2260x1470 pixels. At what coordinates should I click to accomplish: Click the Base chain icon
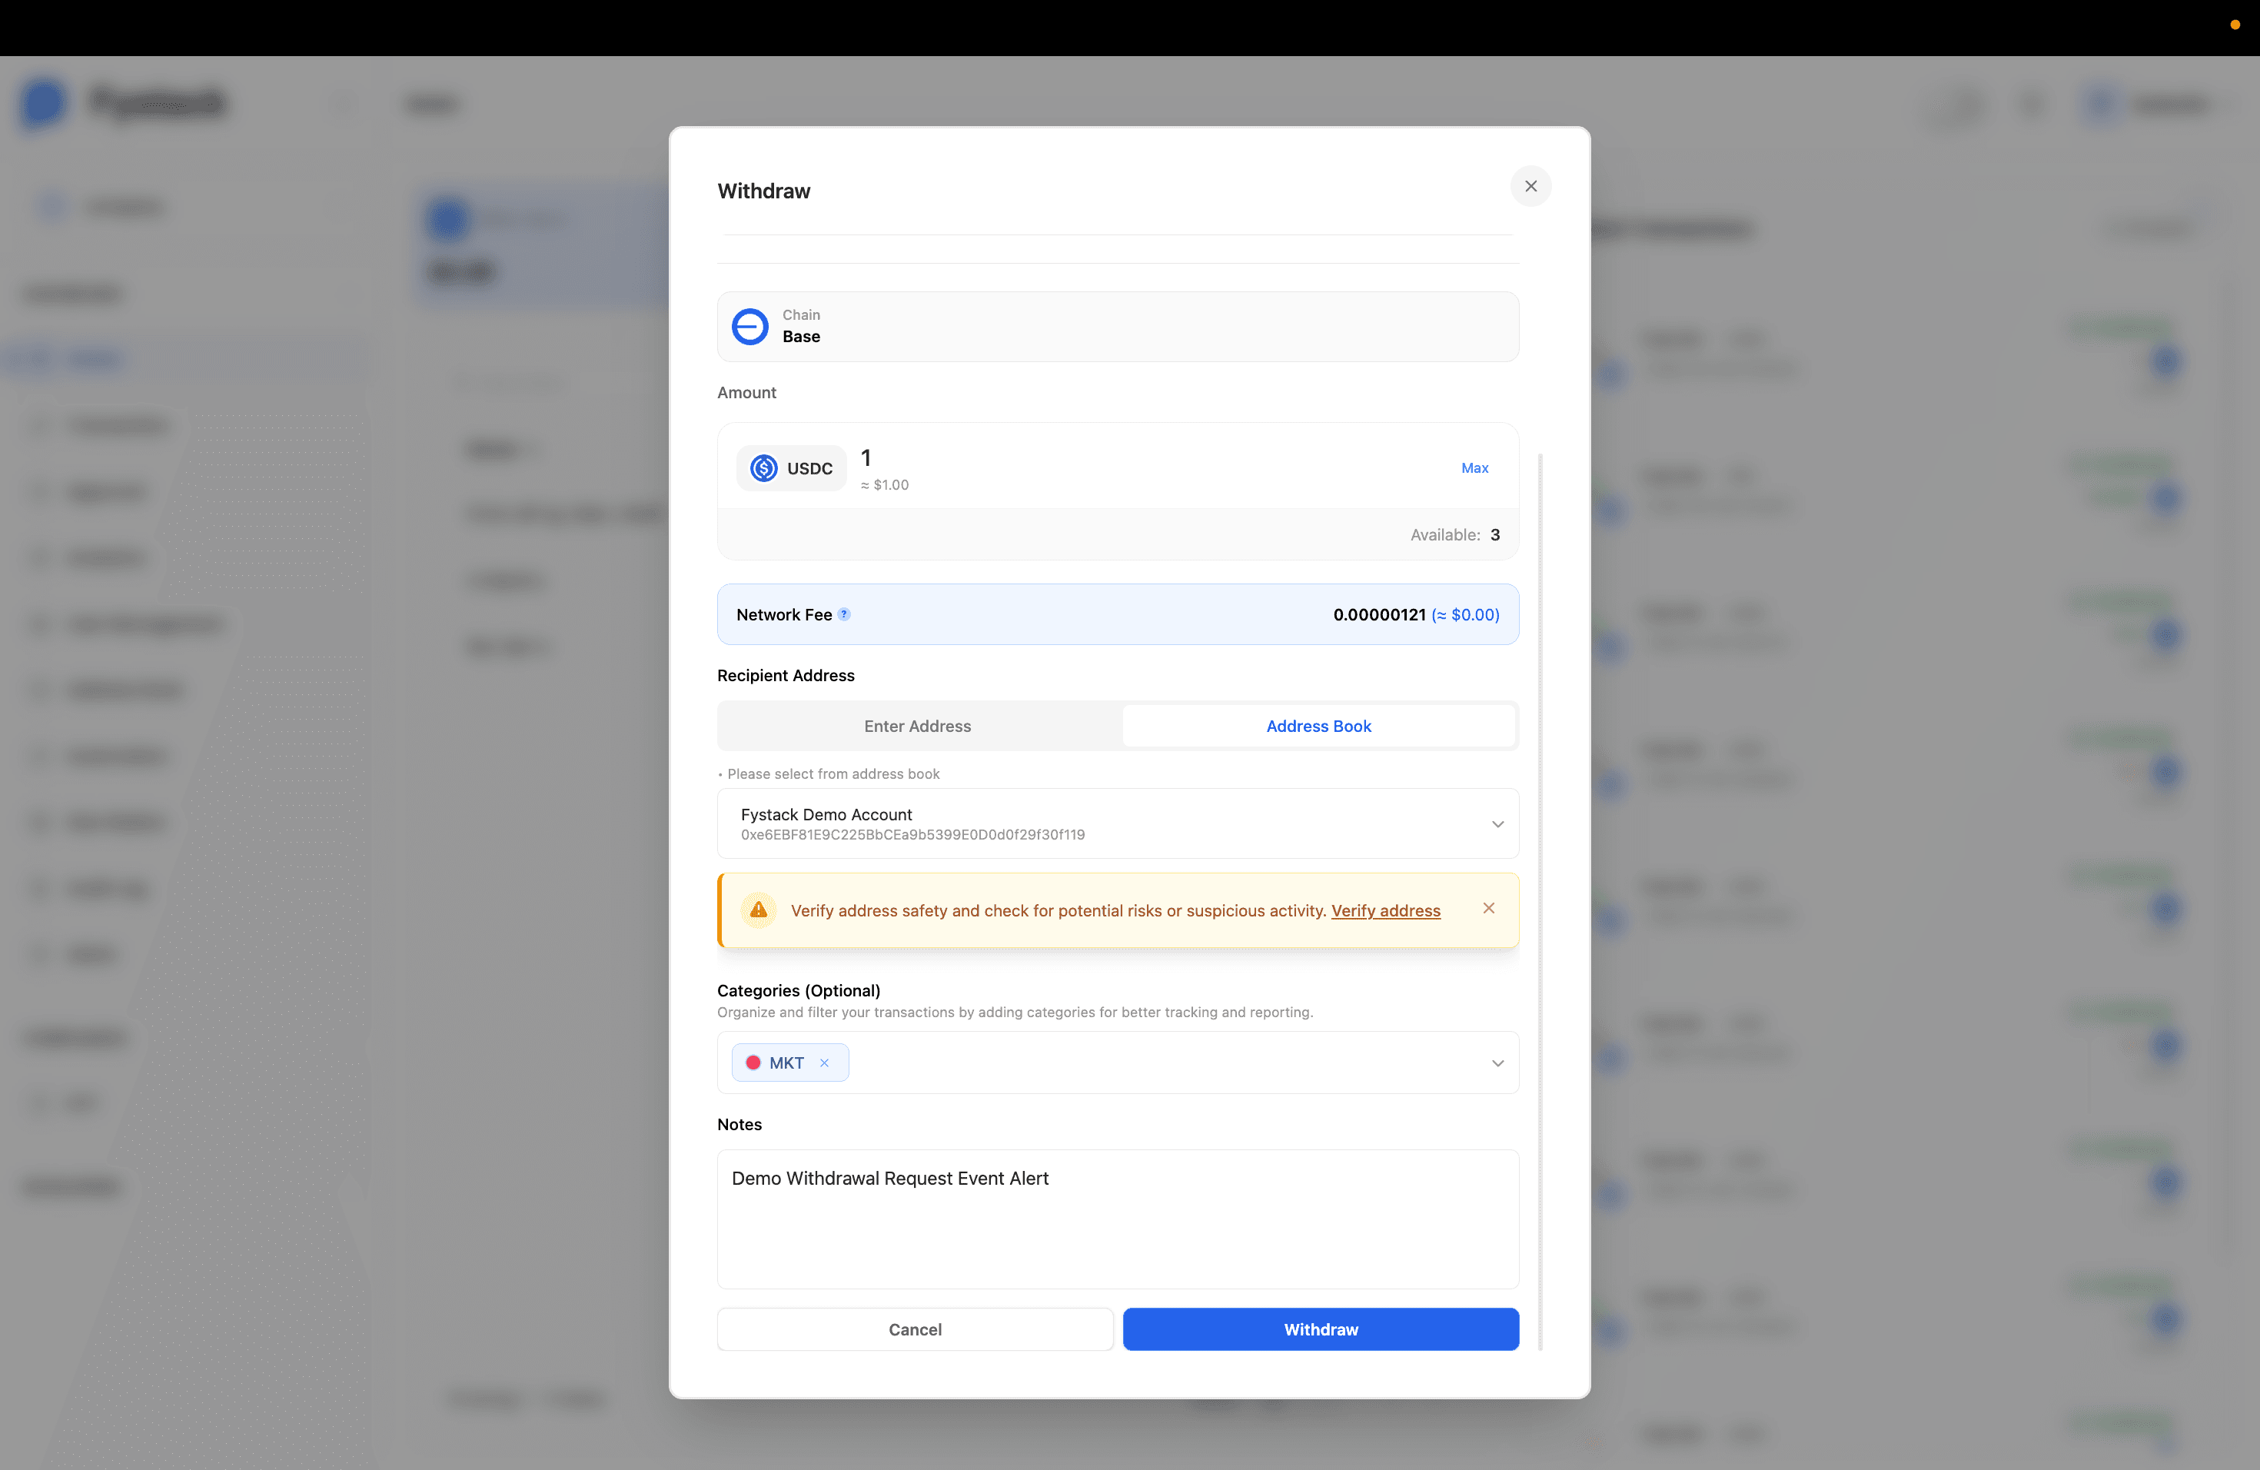[749, 326]
